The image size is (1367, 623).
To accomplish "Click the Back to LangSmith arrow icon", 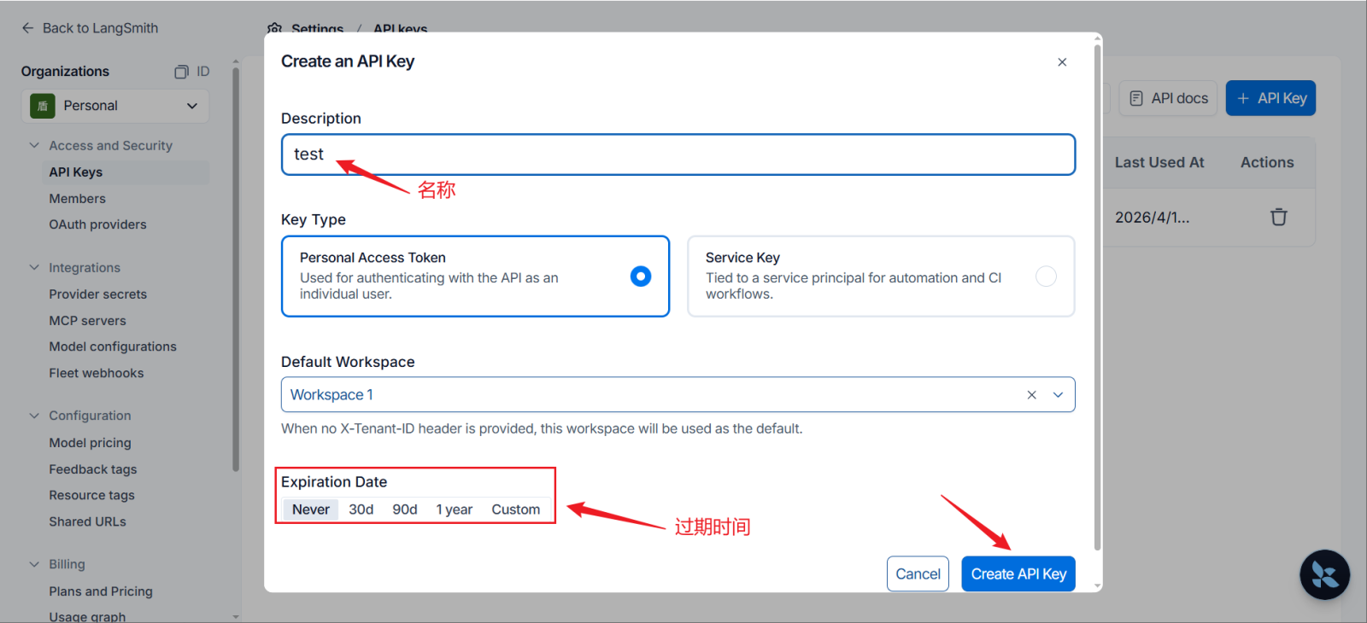I will pyautogui.click(x=27, y=28).
